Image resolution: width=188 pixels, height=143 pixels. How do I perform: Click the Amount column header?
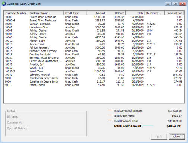[x=96, y=13]
